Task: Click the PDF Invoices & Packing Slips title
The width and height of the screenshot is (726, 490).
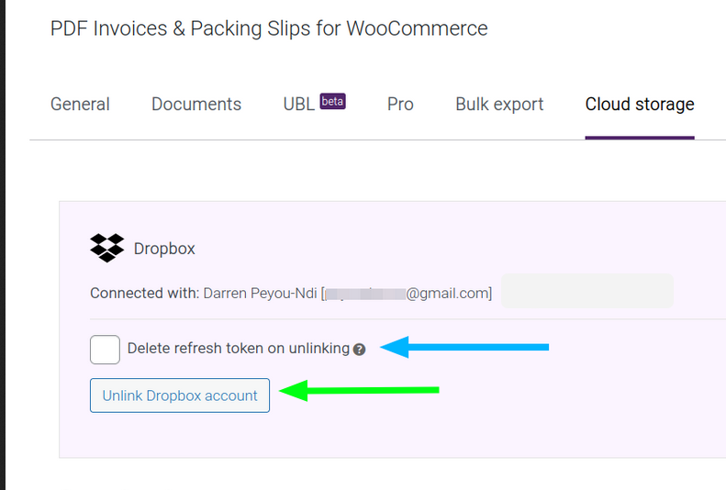Action: (x=269, y=28)
